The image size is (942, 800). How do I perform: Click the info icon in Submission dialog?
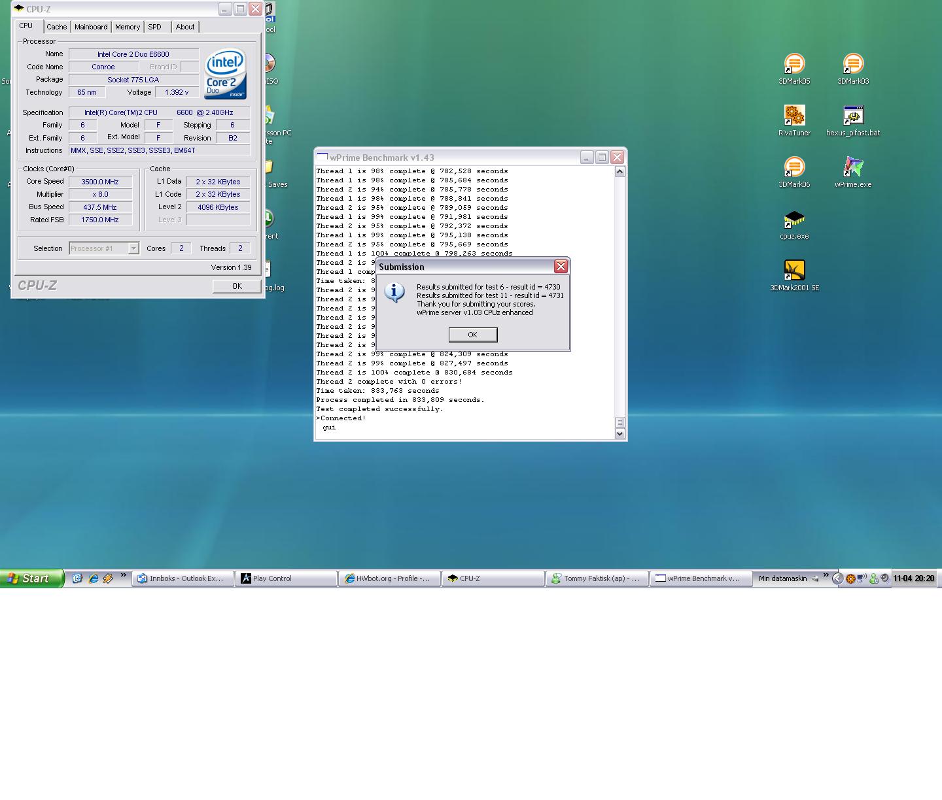tap(394, 292)
